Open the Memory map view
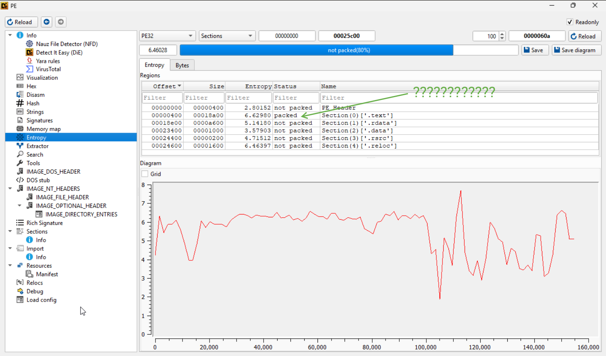The width and height of the screenshot is (606, 356). pos(43,129)
